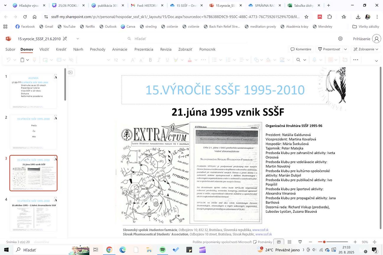Expand the Find dropdown arrow
Viewport: 383px width, 255px height.
[305, 60]
